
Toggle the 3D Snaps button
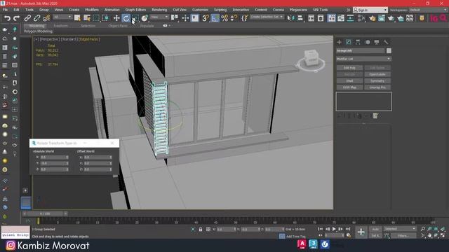coord(205,18)
